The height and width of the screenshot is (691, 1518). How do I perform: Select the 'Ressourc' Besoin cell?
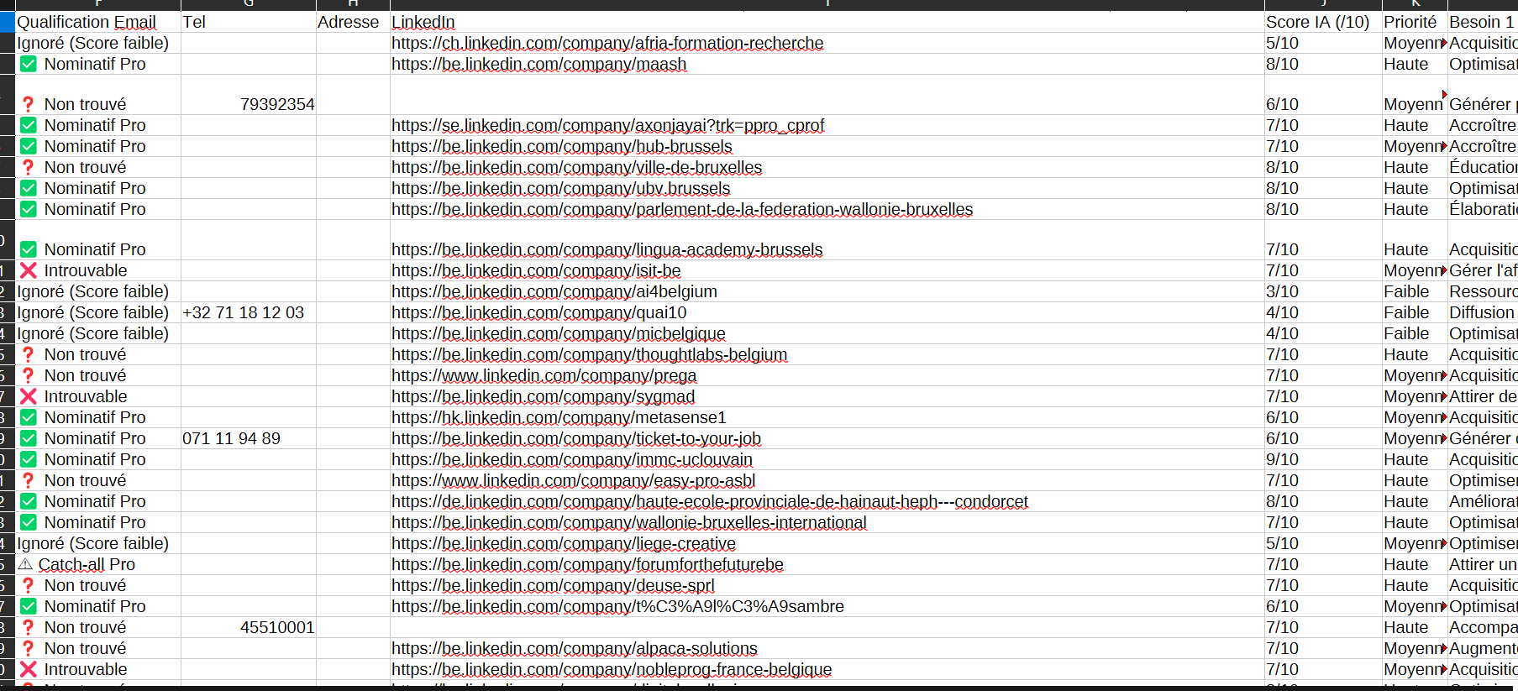[1483, 291]
